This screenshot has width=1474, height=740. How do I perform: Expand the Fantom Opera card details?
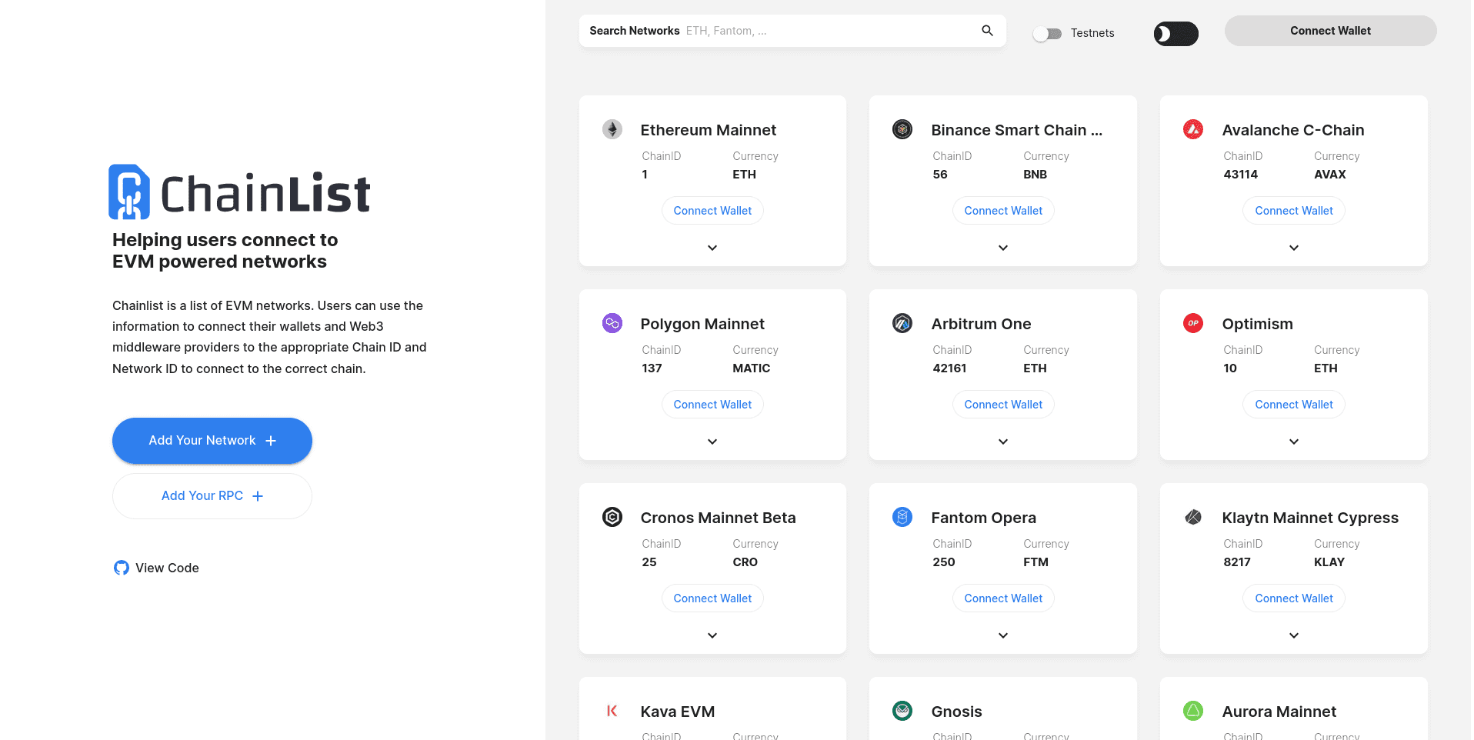[x=1003, y=635]
